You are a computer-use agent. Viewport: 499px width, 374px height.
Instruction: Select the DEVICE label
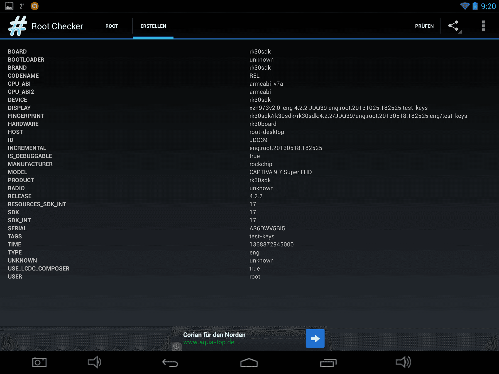pyautogui.click(x=17, y=100)
